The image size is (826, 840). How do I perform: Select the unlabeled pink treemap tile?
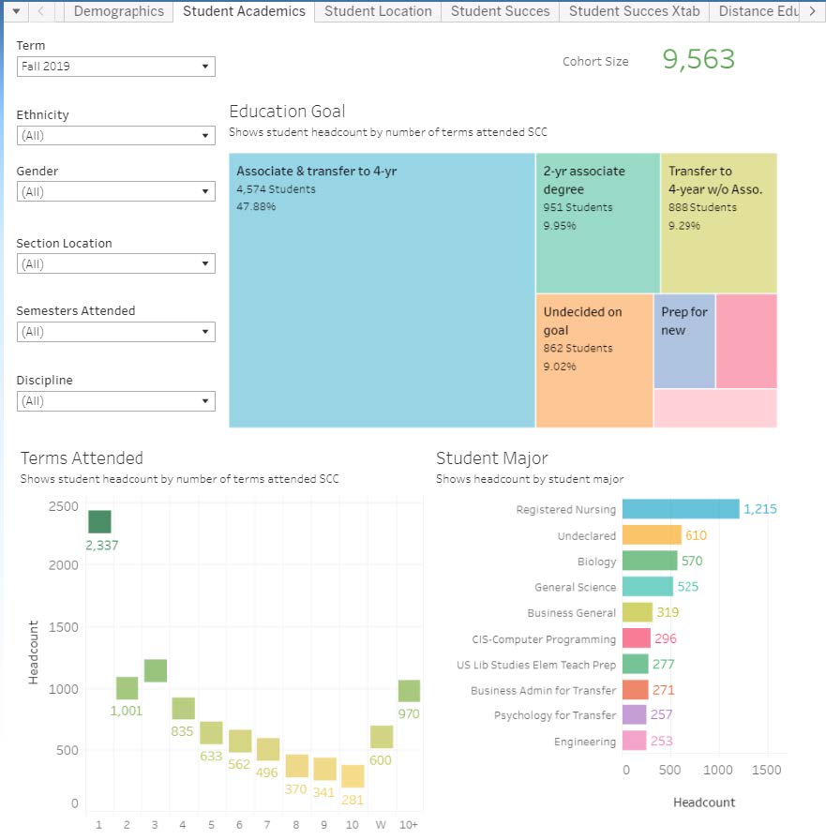(746, 340)
